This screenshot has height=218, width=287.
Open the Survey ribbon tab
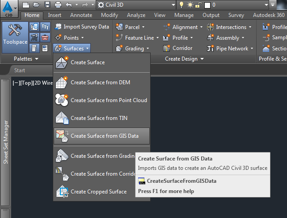pos(236,15)
